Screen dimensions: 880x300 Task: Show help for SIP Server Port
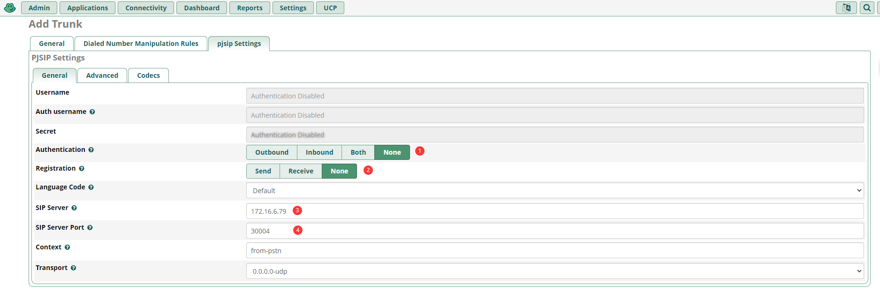(x=90, y=228)
